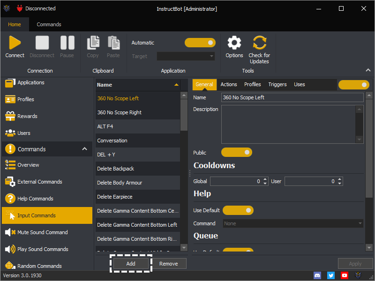Image resolution: width=375 pixels, height=281 pixels.
Task: Select the ALT F4 command
Action: [x=138, y=126]
